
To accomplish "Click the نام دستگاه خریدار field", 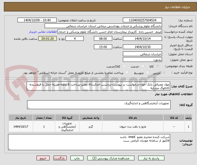I will [x=103, y=26].
